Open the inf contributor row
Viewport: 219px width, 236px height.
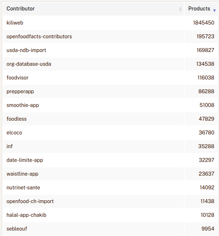(10, 146)
